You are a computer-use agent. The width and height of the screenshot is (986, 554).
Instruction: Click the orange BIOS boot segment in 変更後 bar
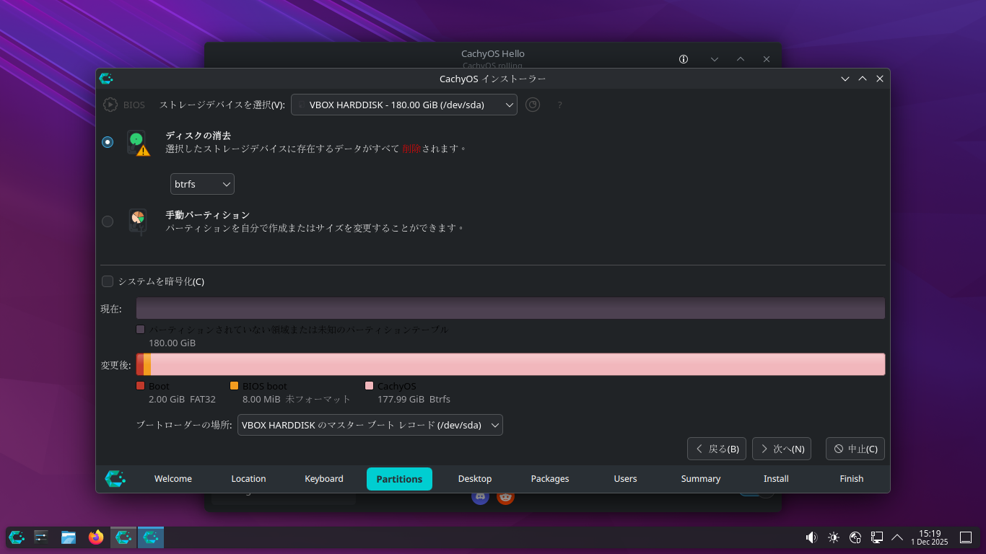(147, 364)
